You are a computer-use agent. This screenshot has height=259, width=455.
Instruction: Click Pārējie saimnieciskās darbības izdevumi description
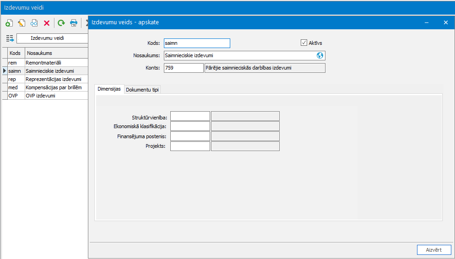(265, 68)
